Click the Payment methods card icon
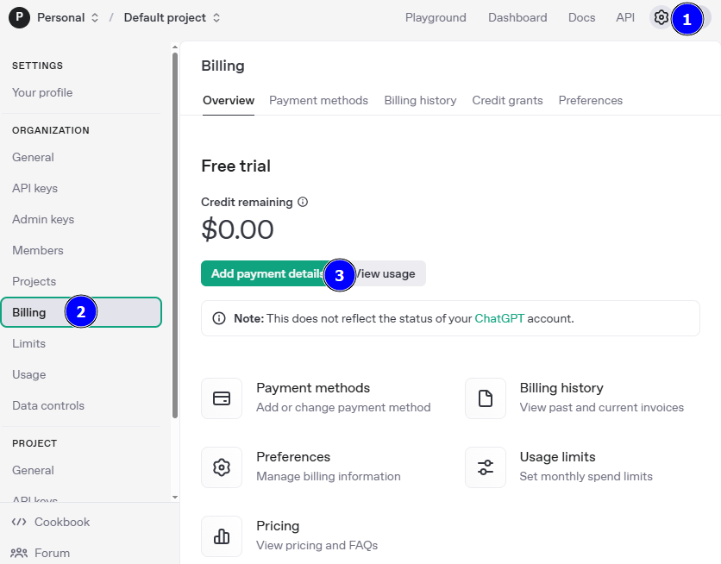The height and width of the screenshot is (564, 721). point(222,398)
